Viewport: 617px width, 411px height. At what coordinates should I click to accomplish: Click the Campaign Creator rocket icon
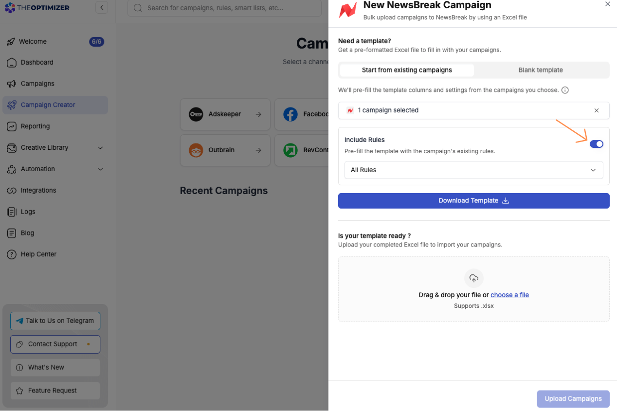point(12,105)
